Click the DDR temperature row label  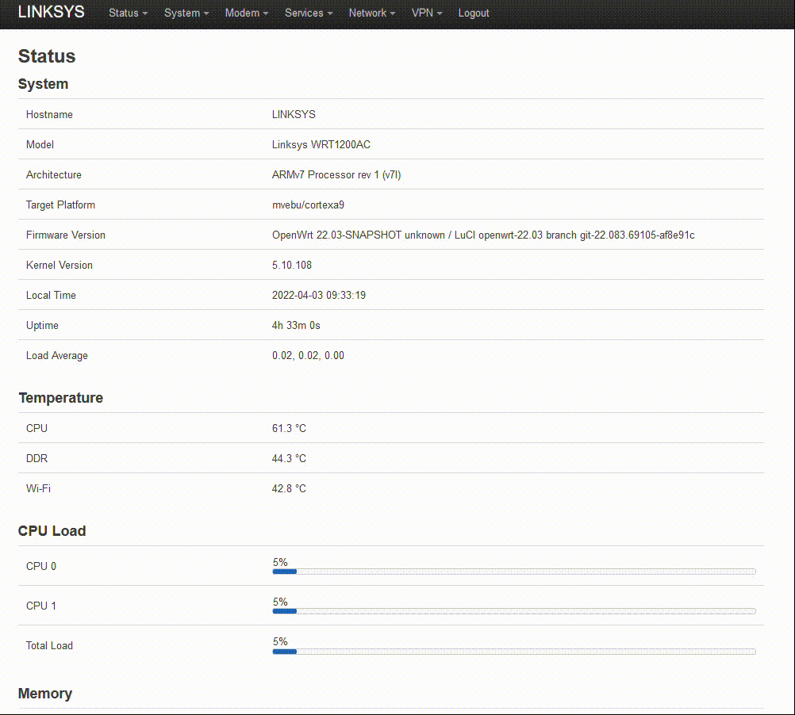tap(36, 459)
